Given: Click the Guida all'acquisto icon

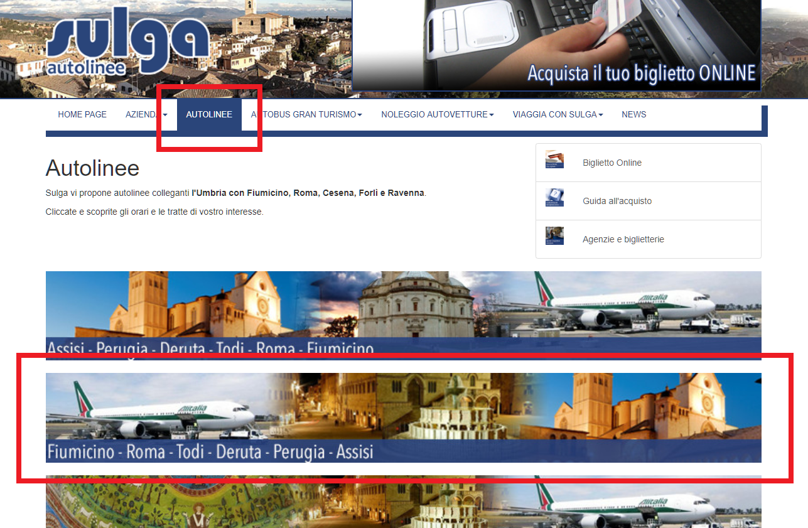Looking at the screenshot, I should tap(554, 198).
